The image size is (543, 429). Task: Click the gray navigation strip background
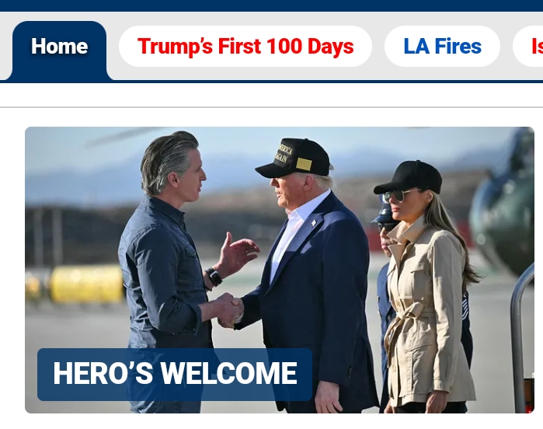click(x=378, y=74)
